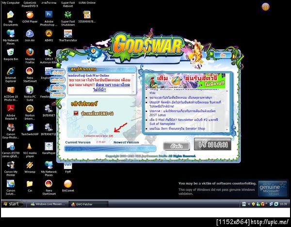Open Canon Easy-PhotoPrint shortcut

coord(11,131)
